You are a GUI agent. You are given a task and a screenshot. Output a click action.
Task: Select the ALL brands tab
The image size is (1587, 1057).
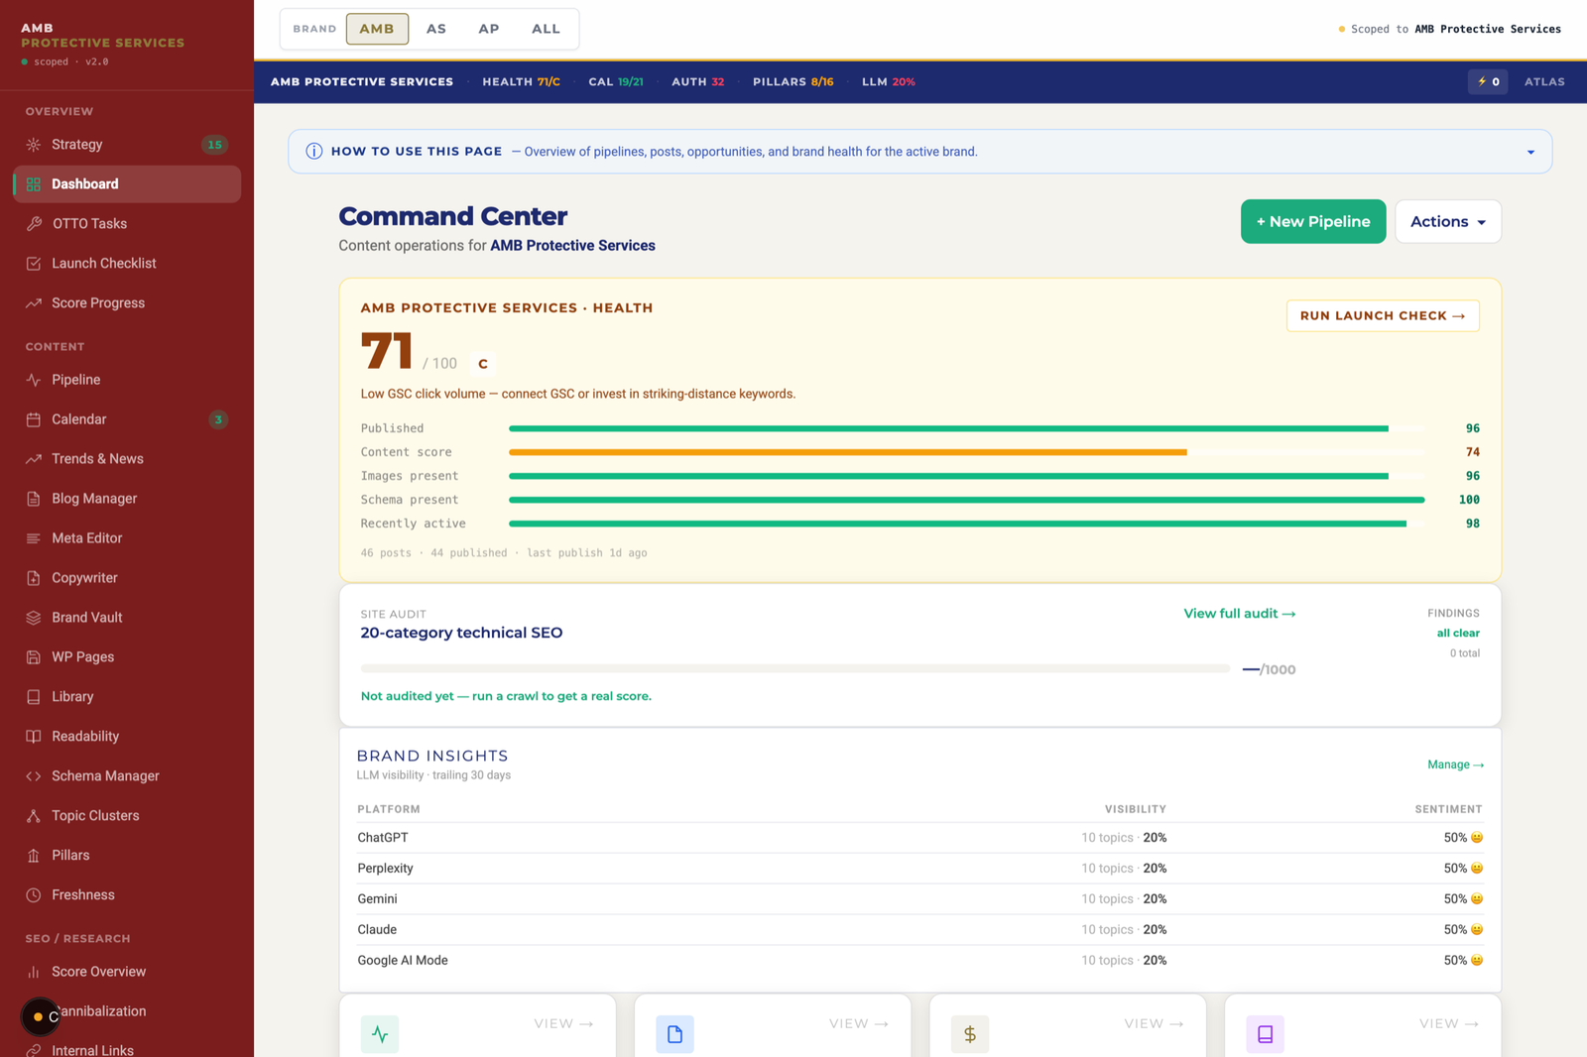click(546, 29)
